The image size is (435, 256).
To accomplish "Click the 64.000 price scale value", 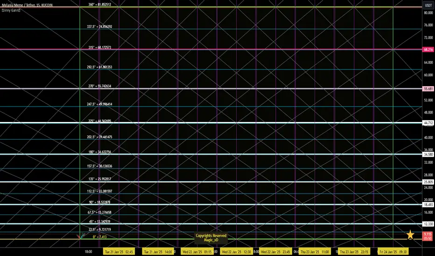I will [x=428, y=62].
